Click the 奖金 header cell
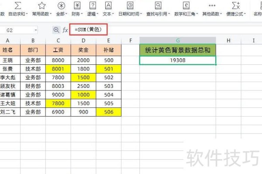Image resolution: width=262 pixels, height=174 pixels. [x=83, y=50]
